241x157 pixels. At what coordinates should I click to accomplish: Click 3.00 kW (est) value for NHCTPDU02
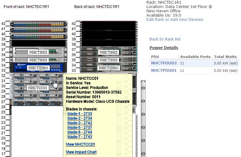[225, 63]
